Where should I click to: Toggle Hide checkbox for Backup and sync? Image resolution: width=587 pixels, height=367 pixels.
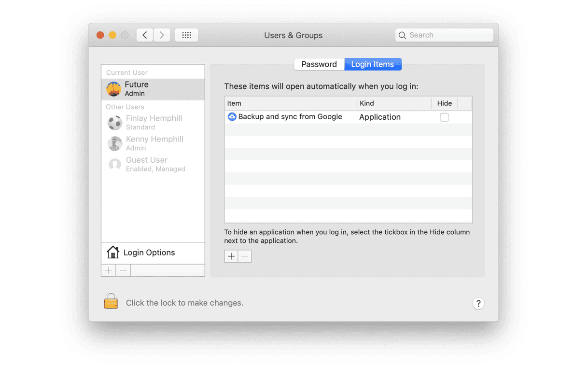(445, 117)
